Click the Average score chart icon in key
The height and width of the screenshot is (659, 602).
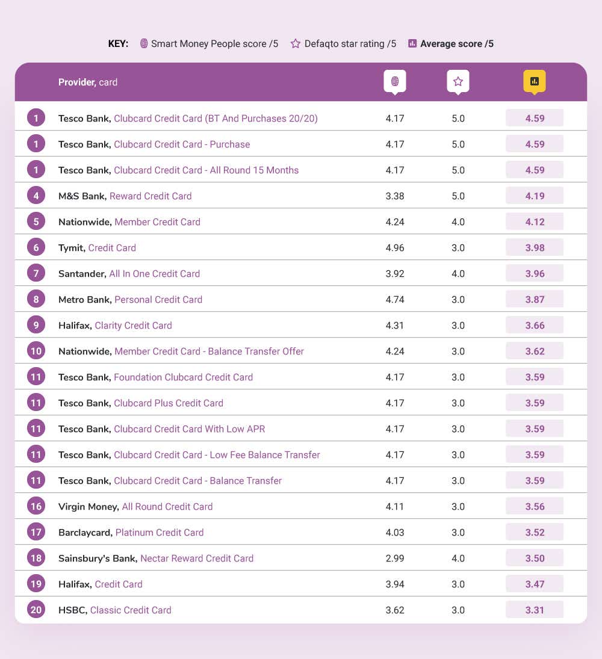[412, 44]
